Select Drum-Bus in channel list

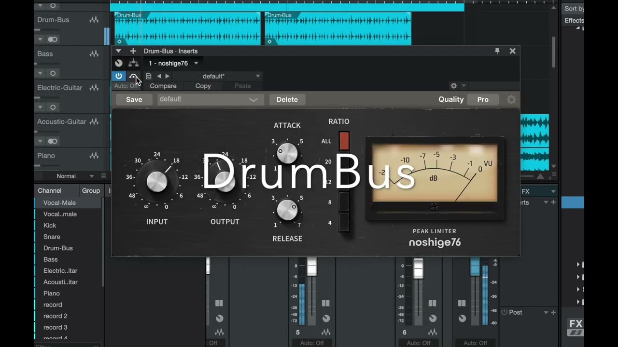pos(68,248)
